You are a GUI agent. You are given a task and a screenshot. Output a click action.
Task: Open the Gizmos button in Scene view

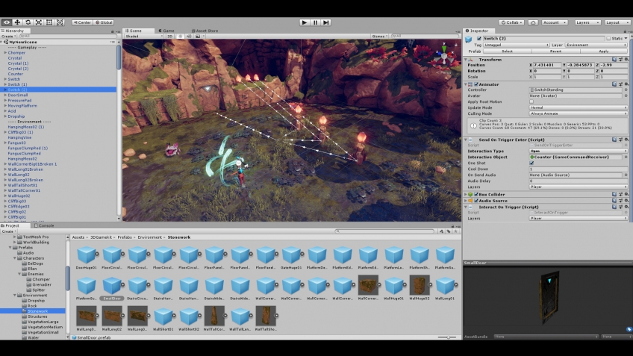click(x=379, y=37)
